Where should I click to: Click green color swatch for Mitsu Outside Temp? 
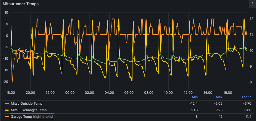(x=7, y=104)
